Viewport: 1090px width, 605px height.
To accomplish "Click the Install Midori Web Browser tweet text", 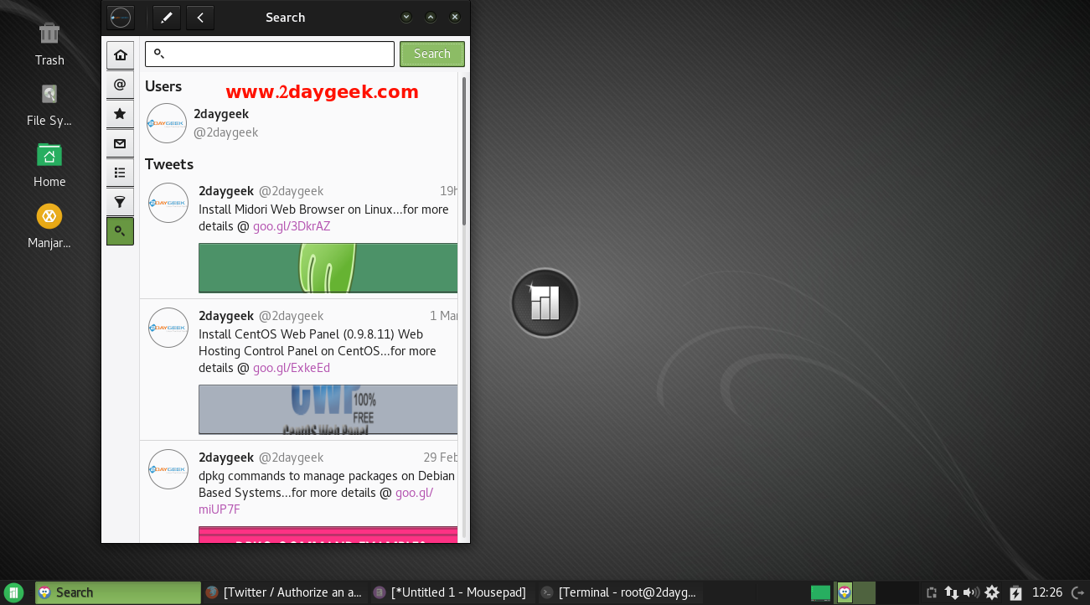I will point(323,218).
